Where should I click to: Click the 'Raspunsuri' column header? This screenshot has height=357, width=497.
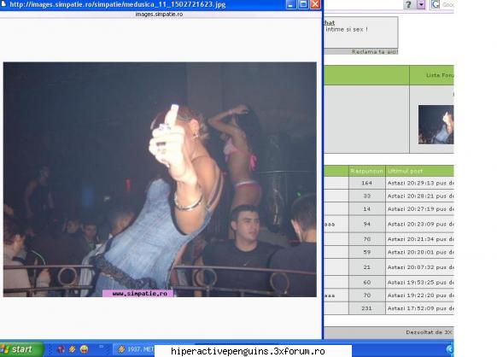point(366,171)
